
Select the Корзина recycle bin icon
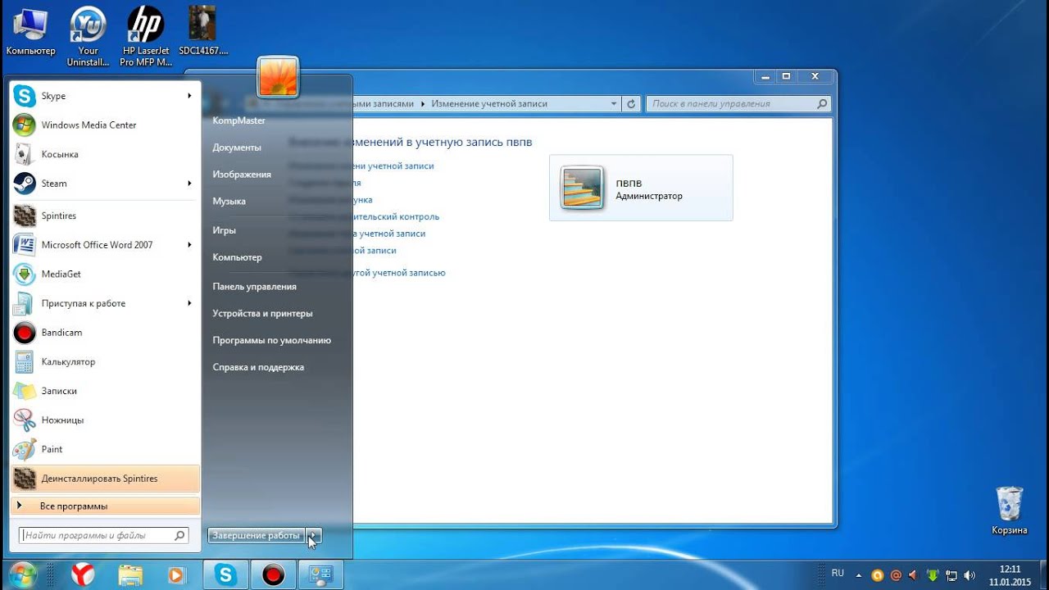tap(1009, 511)
